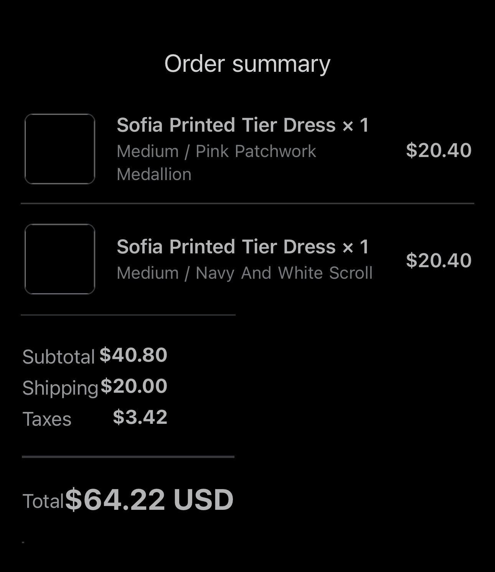Click the $20.40 price of the Pink Patchwork dress
Screen dimensions: 495x572
coord(439,150)
